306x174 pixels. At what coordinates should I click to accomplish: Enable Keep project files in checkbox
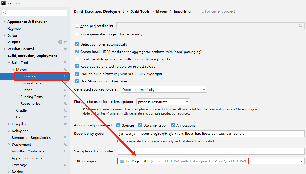(x=77, y=26)
